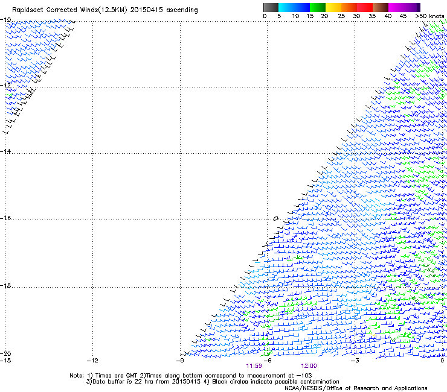Click the legend label '35'
447x392 pixels.
pyautogui.click(x=372, y=16)
